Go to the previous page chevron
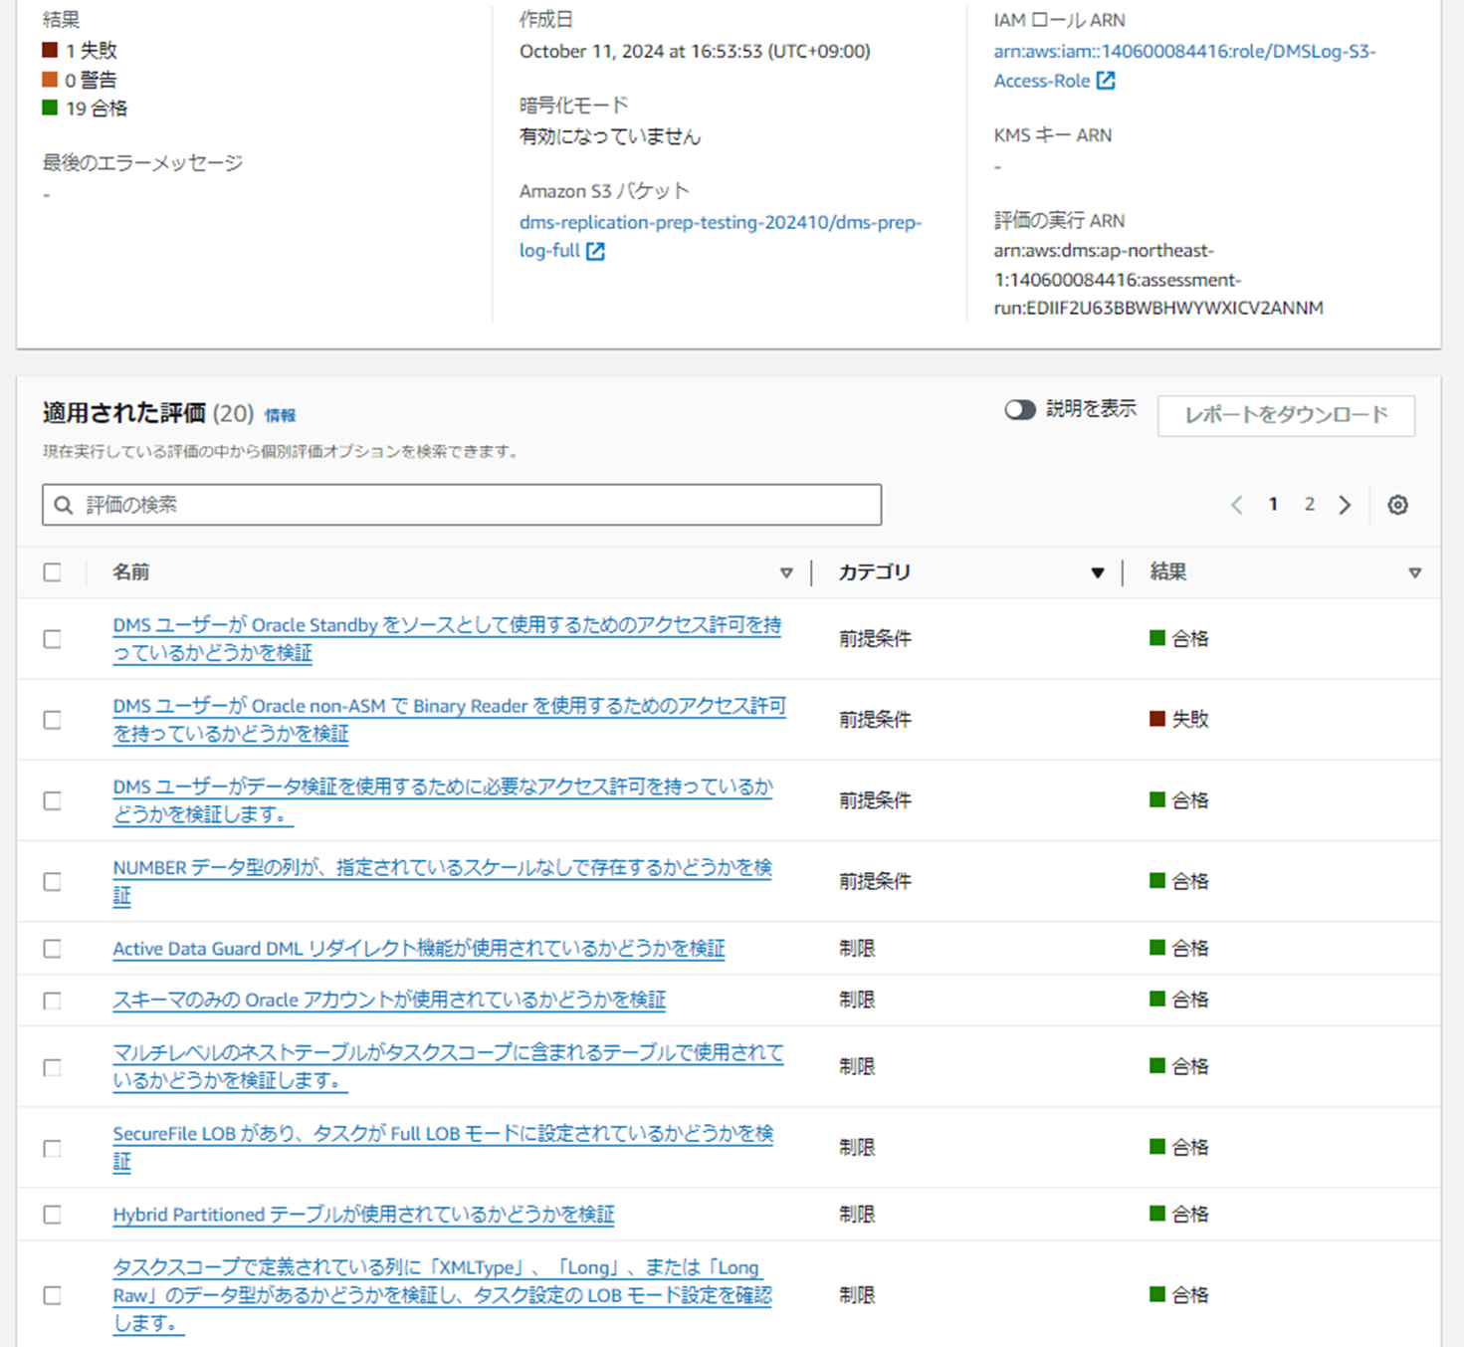The height and width of the screenshot is (1347, 1464). 1237,505
